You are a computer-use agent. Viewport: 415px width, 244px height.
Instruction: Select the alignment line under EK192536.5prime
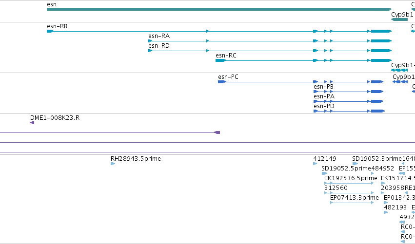349,183
